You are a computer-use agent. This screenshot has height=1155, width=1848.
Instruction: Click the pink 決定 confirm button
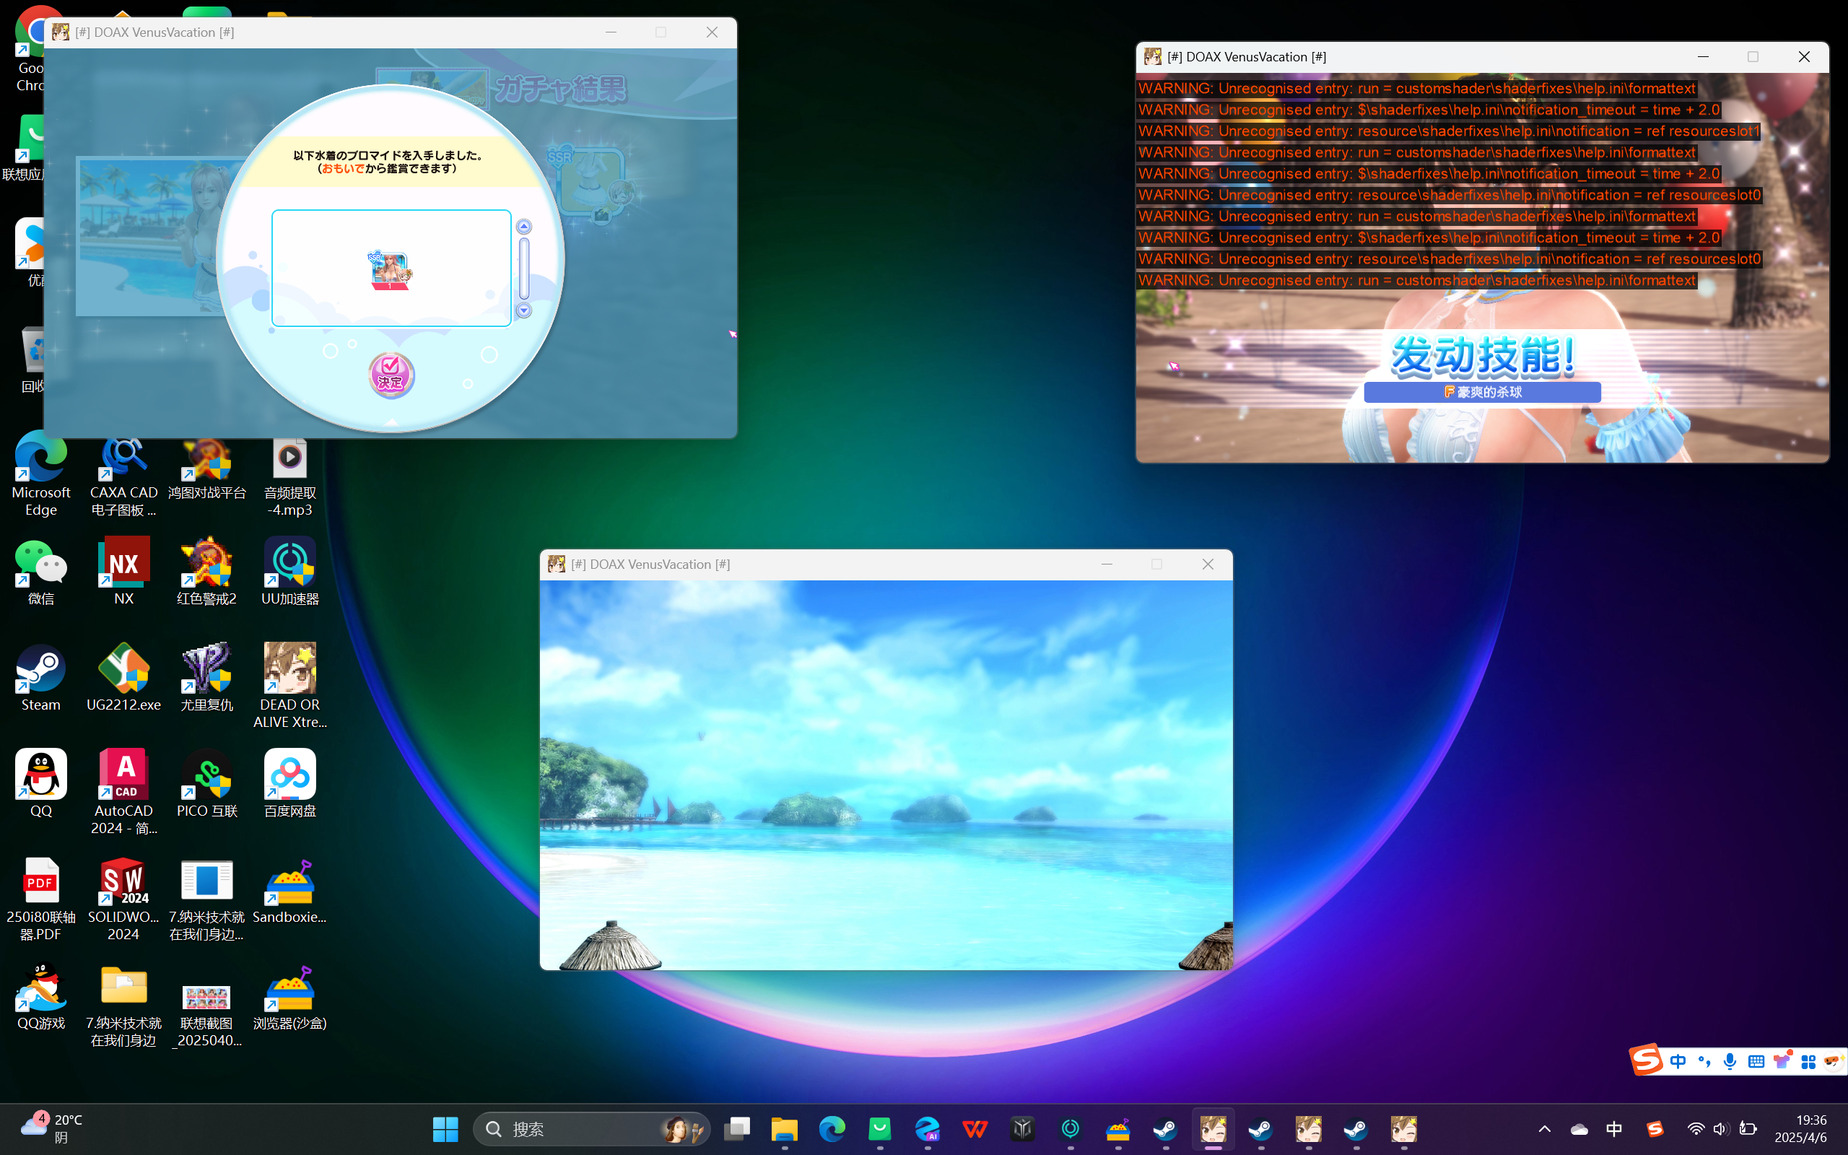[391, 375]
